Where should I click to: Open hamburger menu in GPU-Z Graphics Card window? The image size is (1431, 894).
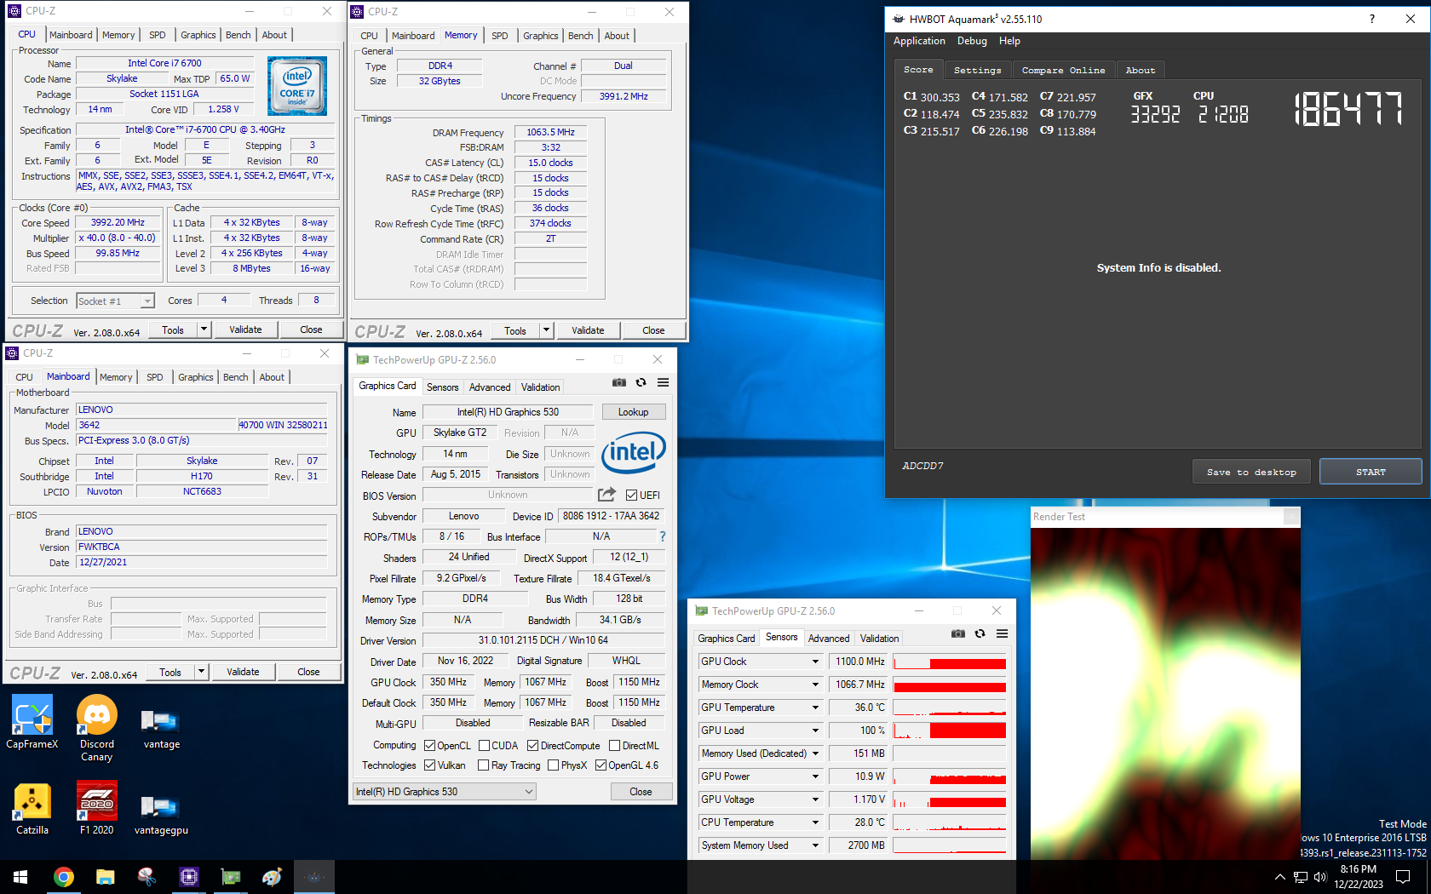click(x=664, y=383)
